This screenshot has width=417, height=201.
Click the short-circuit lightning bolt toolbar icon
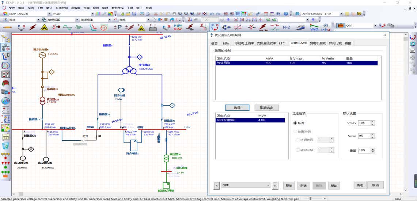(33, 27)
